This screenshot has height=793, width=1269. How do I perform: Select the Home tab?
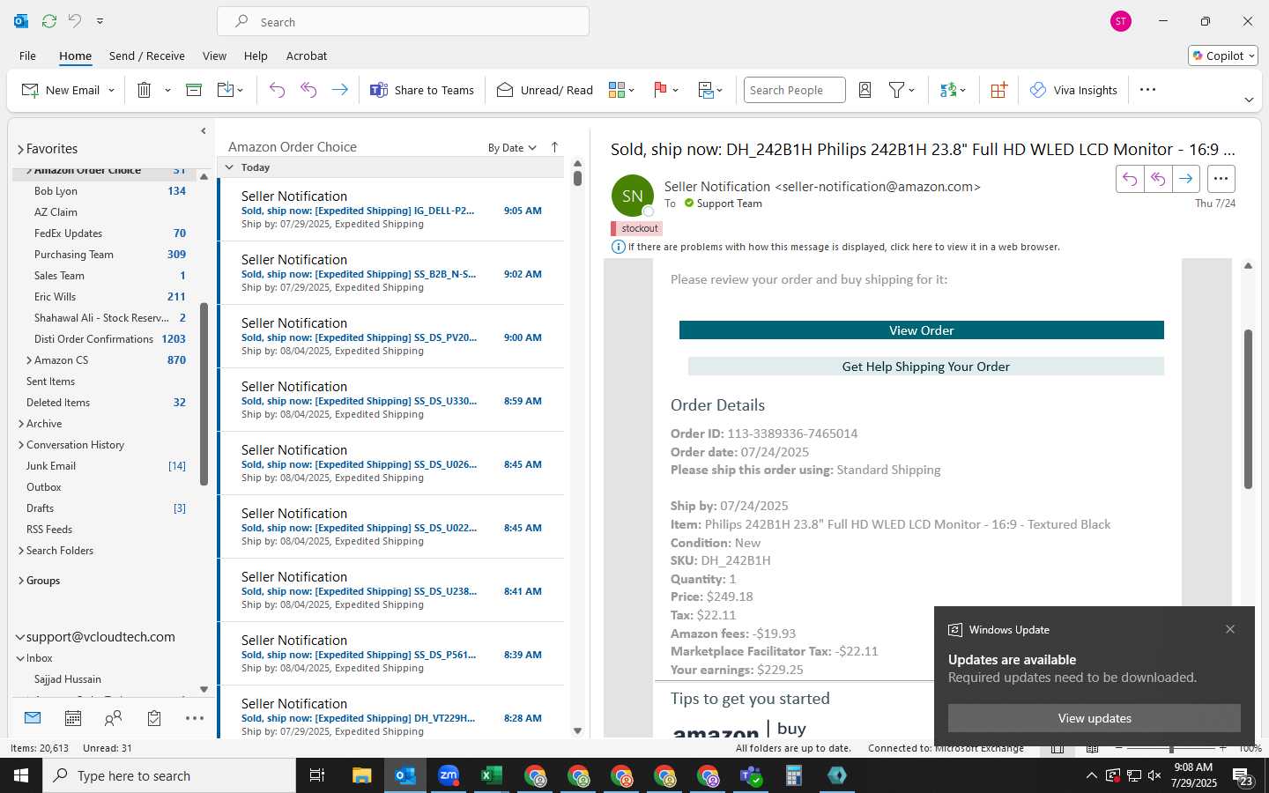tap(75, 56)
